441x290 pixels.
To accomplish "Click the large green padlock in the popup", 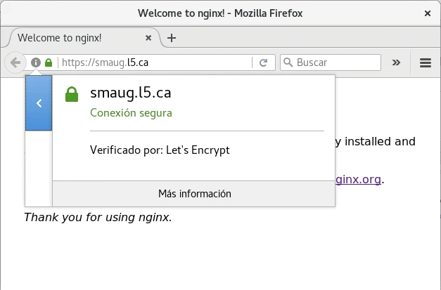I will (71, 94).
